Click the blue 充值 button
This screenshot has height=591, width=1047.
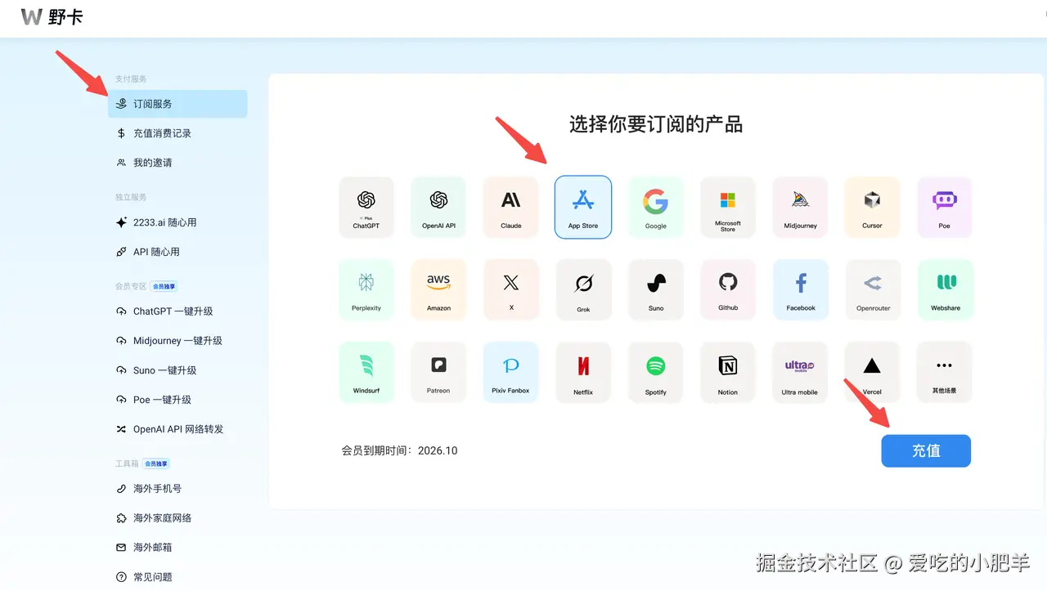pyautogui.click(x=926, y=450)
